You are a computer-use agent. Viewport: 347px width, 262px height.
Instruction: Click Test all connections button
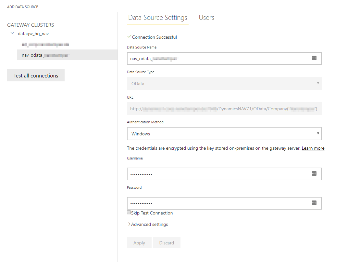coord(36,76)
